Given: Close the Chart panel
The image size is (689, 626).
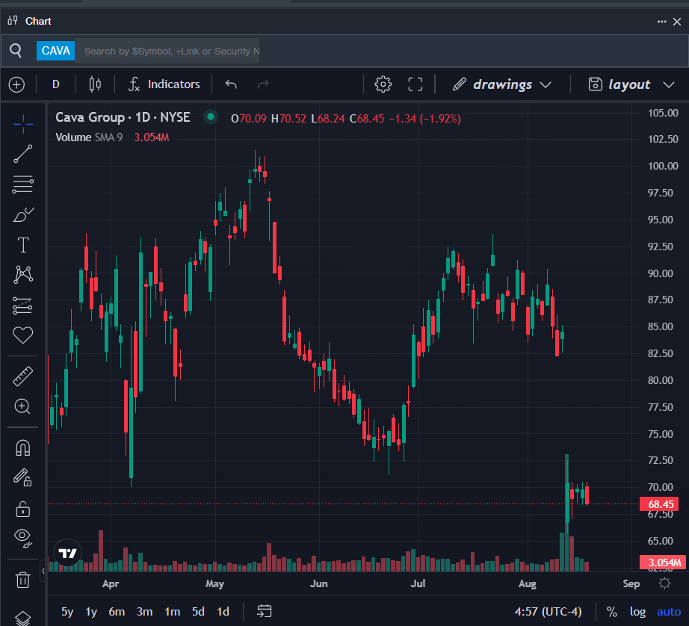Looking at the screenshot, I should click(x=677, y=22).
